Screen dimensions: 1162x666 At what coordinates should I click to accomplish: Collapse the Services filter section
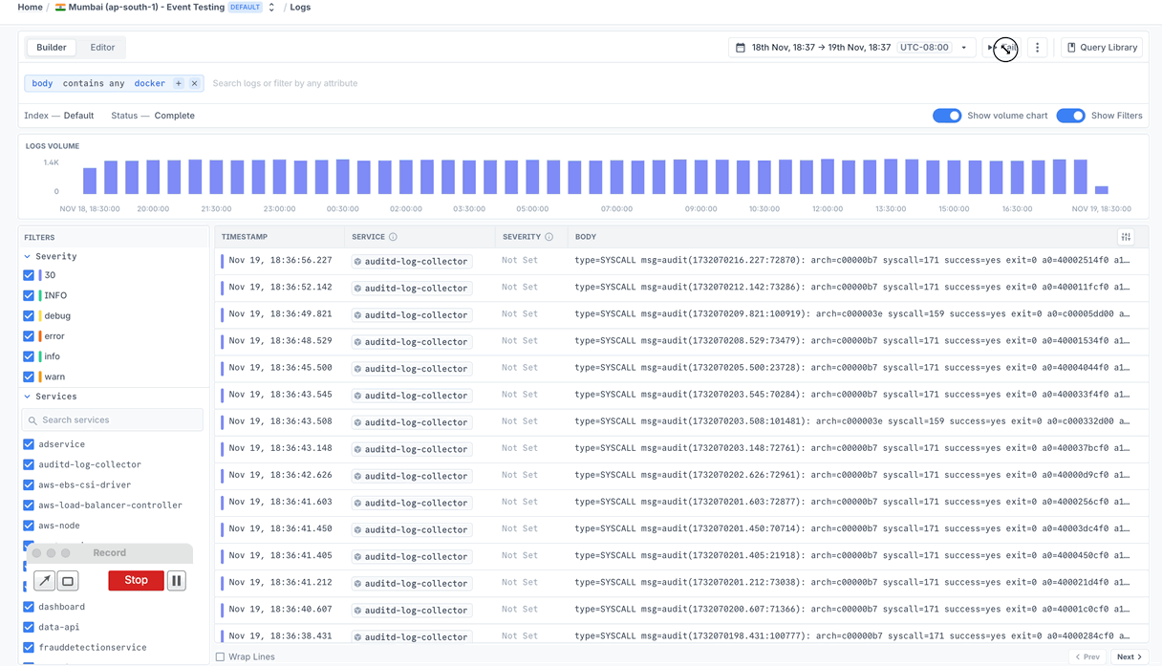(x=27, y=397)
